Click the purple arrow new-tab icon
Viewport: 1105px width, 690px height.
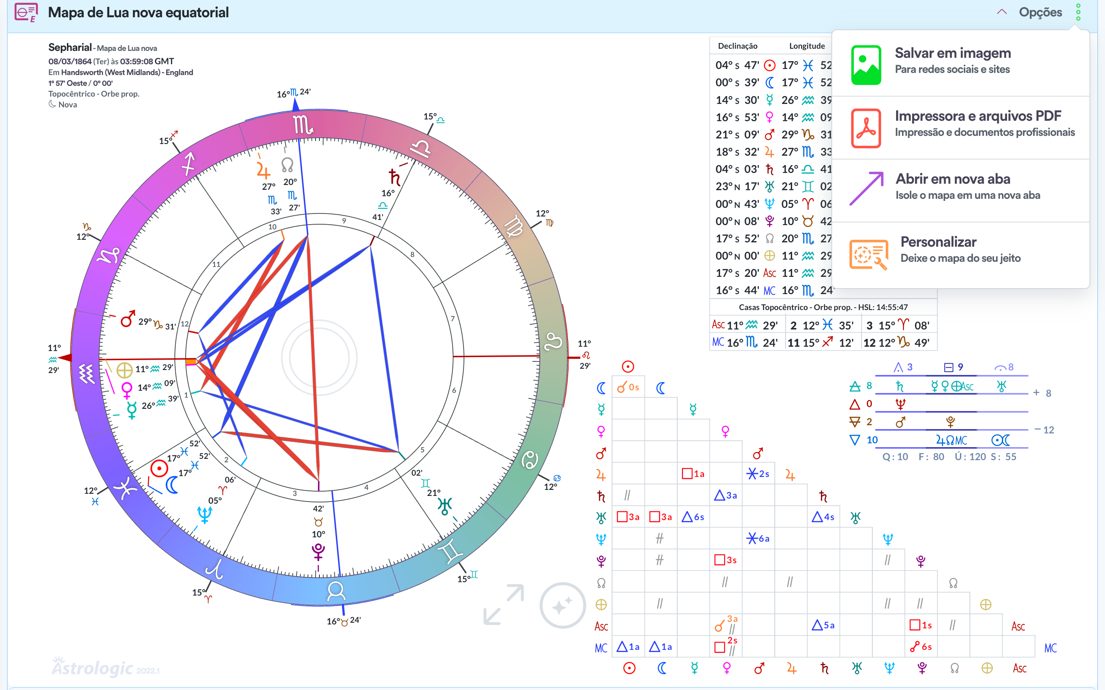point(866,189)
